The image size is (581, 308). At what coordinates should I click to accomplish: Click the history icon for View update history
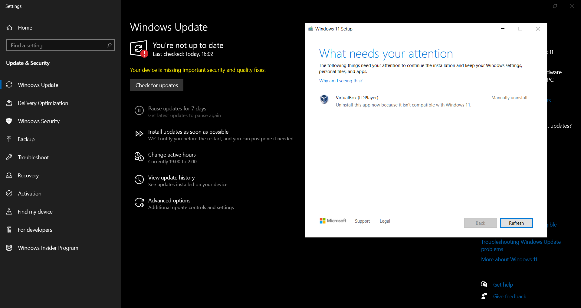[139, 179]
